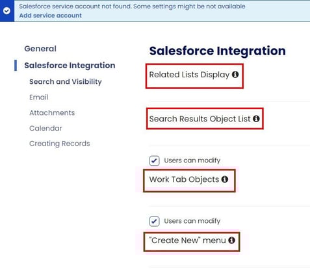The height and width of the screenshot is (271, 310).
Task: Click the Add service account link
Action: point(51,16)
